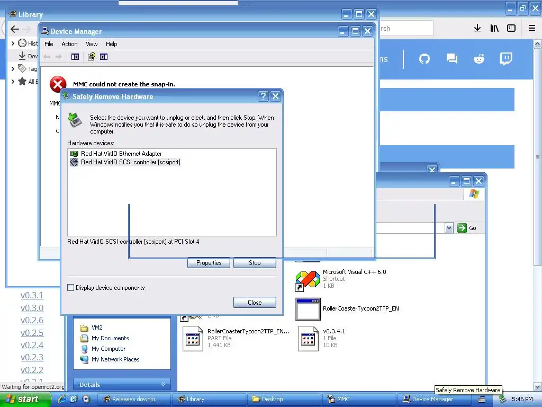The height and width of the screenshot is (407, 542).
Task: Click the v0.2.3 release link
Action: (x=32, y=357)
